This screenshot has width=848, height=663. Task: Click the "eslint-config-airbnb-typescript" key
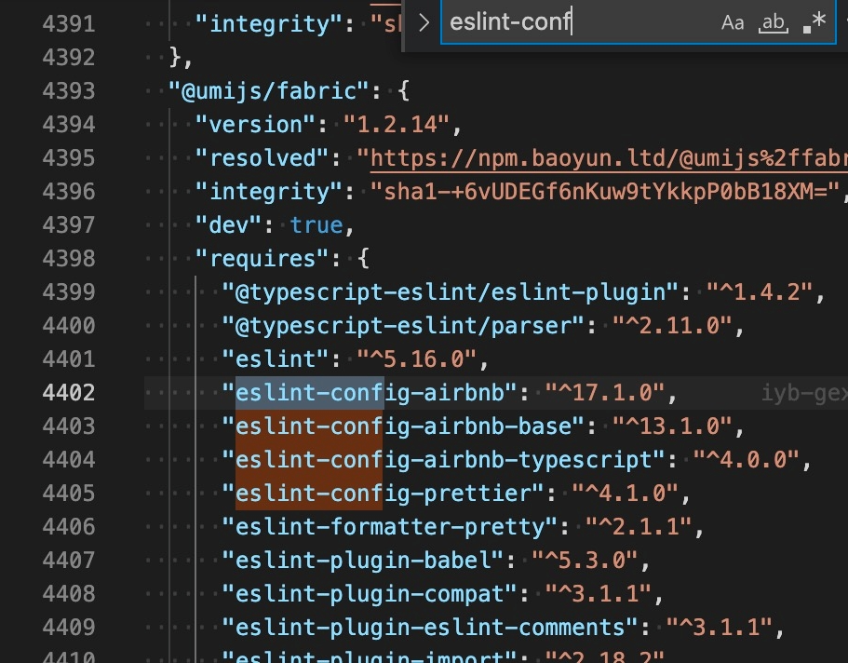click(x=443, y=459)
